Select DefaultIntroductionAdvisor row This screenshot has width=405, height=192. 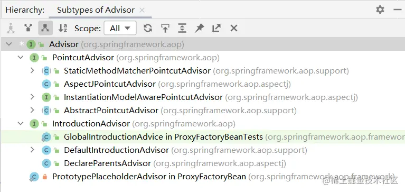(203, 150)
